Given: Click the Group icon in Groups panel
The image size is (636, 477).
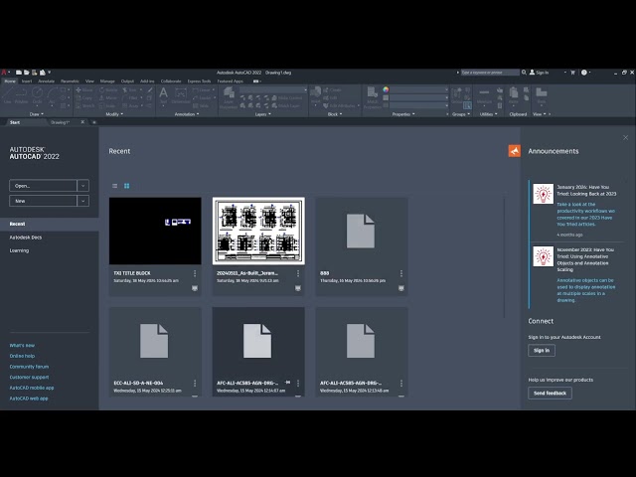Looking at the screenshot, I should pyautogui.click(x=457, y=95).
